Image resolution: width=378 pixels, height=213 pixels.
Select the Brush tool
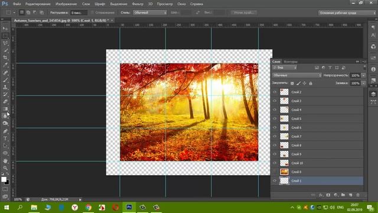(x=5, y=80)
